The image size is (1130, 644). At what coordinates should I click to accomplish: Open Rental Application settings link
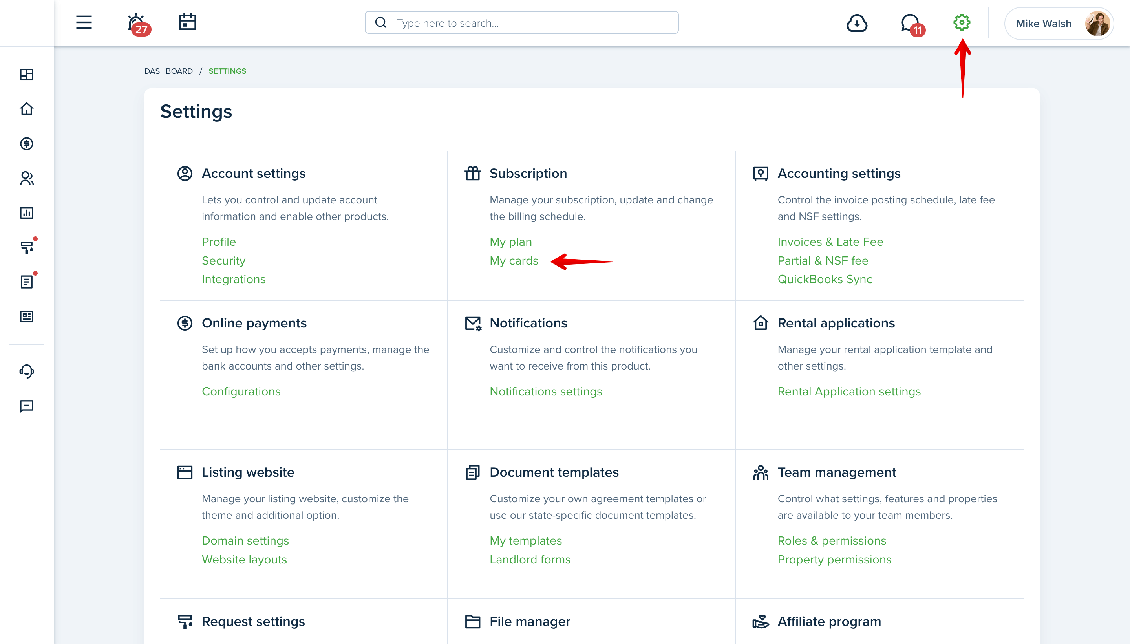(x=849, y=392)
